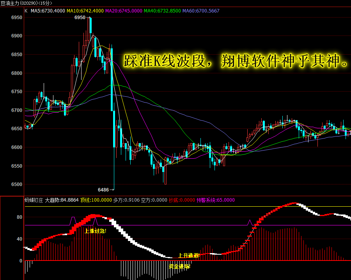Click the 空方:0.0000 readout
The width and height of the screenshot is (351, 280).
tap(154, 200)
